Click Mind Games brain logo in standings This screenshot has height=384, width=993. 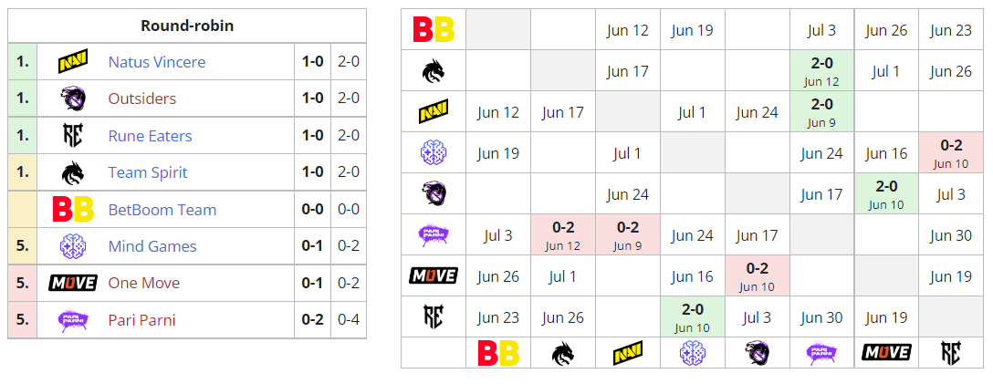(72, 246)
